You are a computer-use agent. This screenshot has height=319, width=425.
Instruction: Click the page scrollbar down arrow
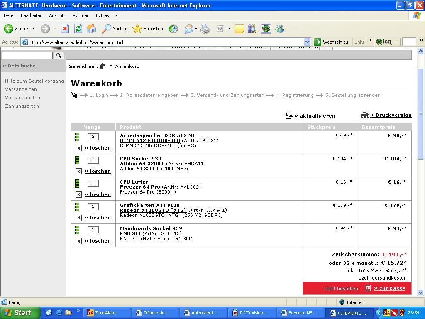[x=421, y=293]
